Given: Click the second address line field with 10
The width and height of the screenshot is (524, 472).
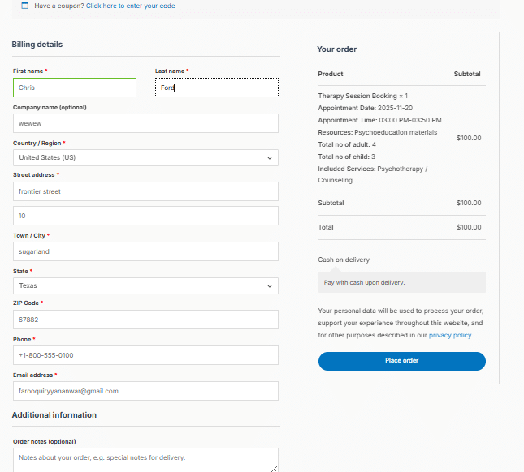Looking at the screenshot, I should point(145,216).
